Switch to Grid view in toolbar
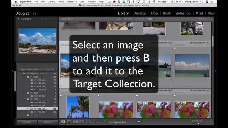 63,122
